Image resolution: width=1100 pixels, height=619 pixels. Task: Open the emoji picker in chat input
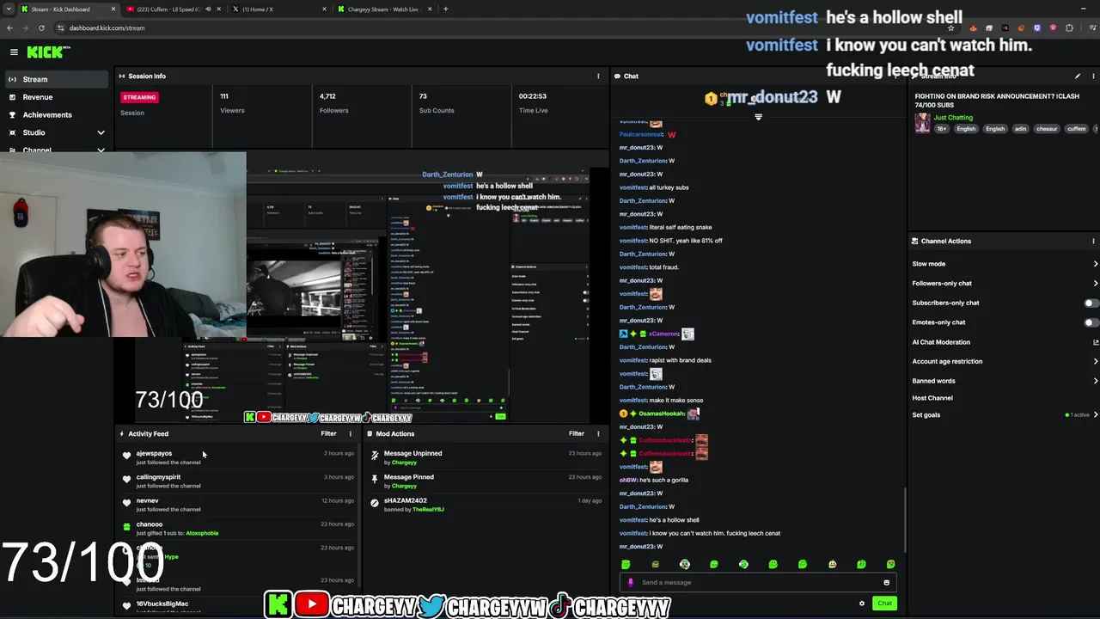[886, 582]
